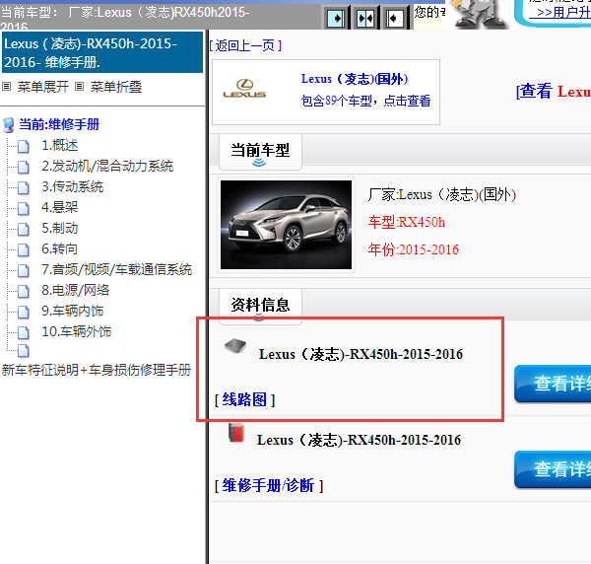Click the red book icon for 维修手册

click(236, 433)
